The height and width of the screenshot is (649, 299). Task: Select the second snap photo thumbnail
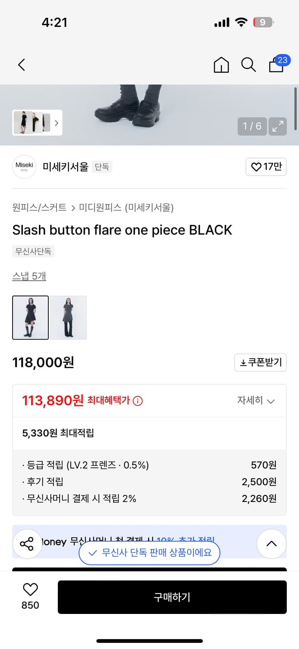coord(68,317)
